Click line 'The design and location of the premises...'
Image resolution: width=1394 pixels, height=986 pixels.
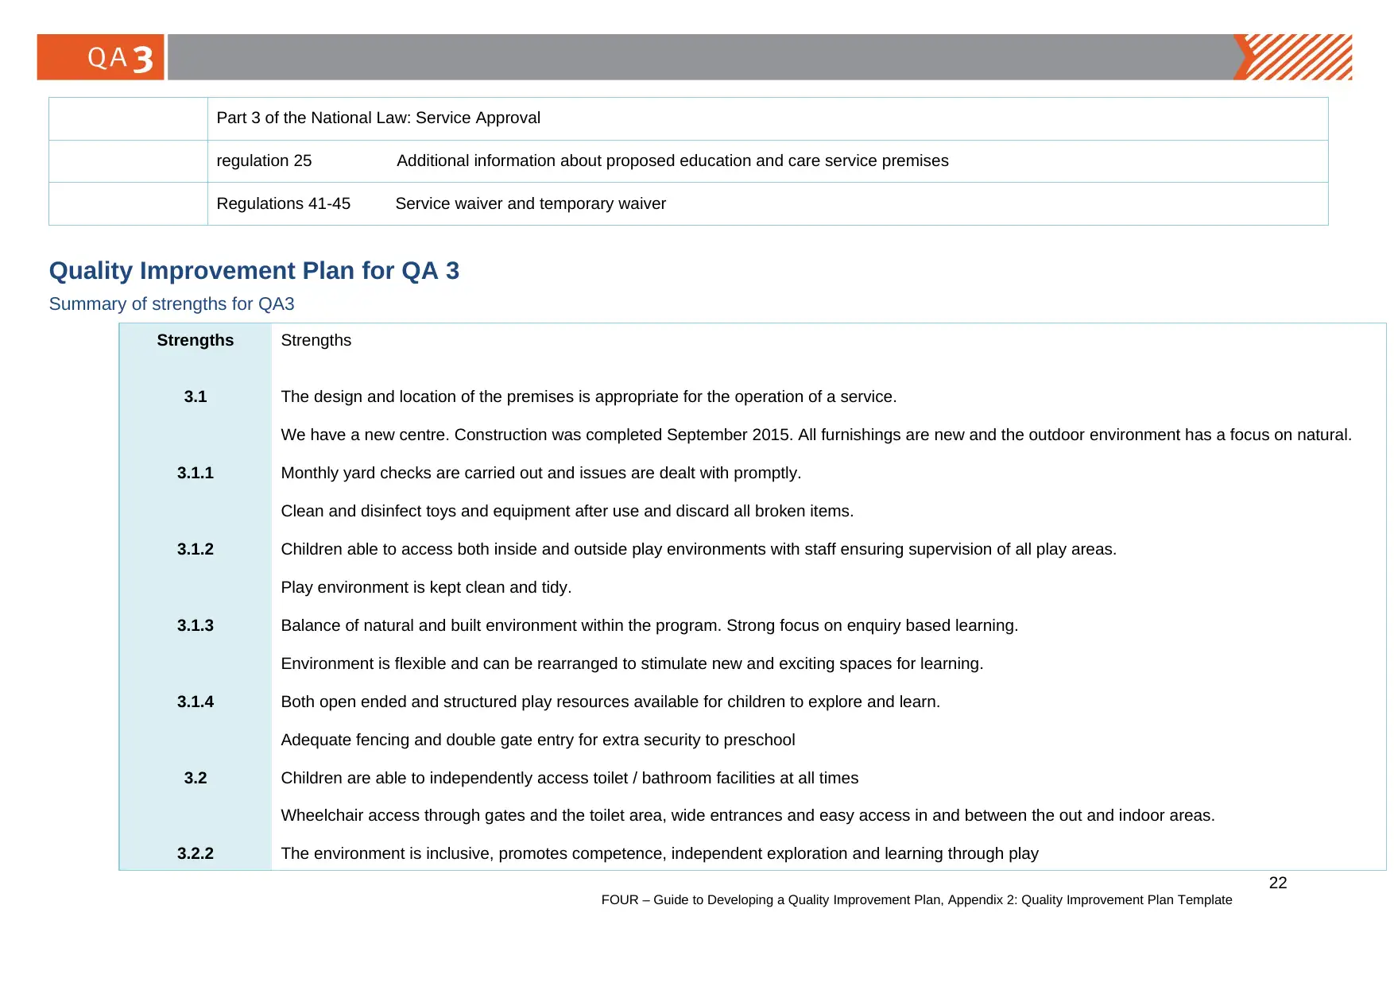pyautogui.click(x=589, y=397)
